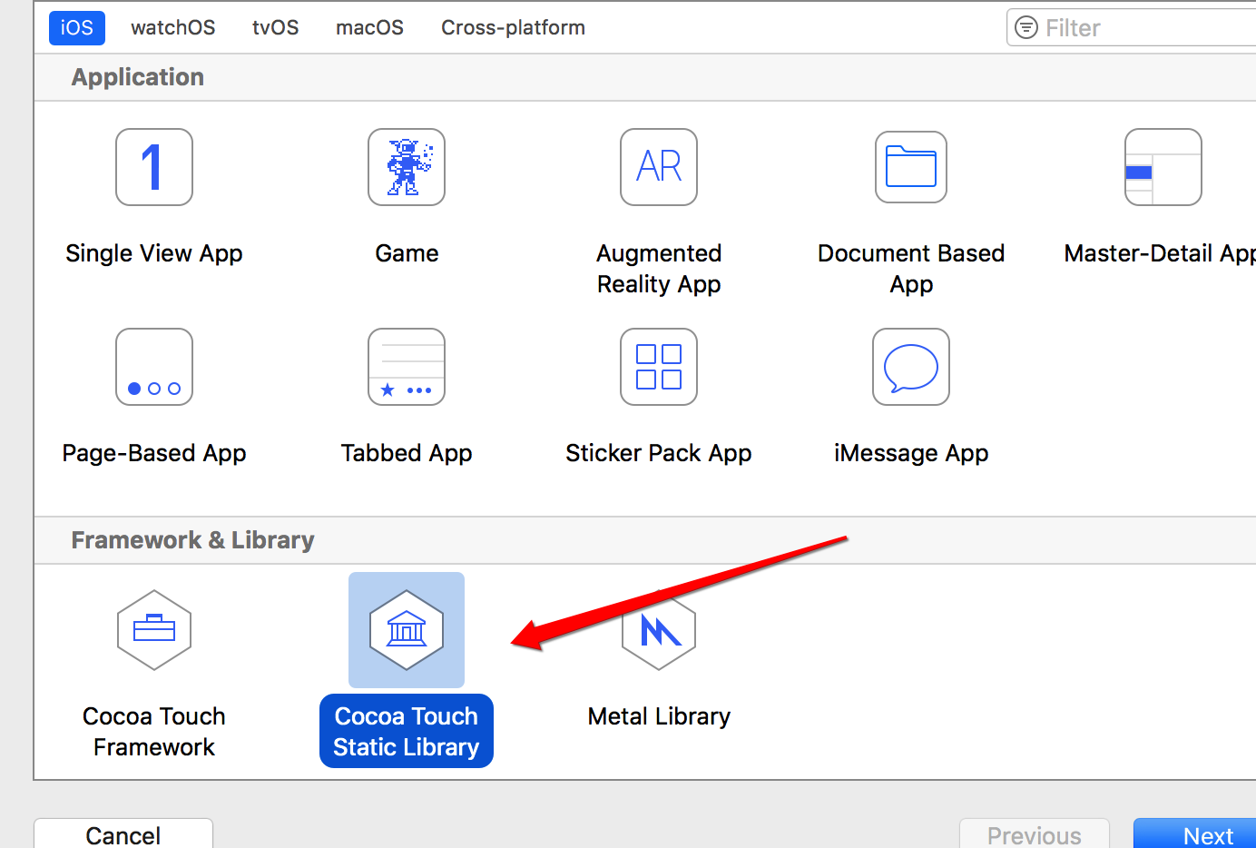Select the Tabbed App template icon
Viewport: 1256px width, 848px height.
pos(407,367)
